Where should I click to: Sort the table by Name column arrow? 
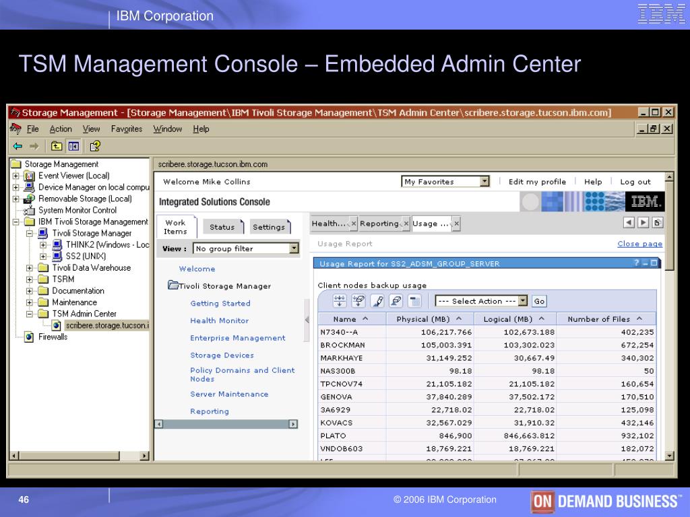pos(365,318)
